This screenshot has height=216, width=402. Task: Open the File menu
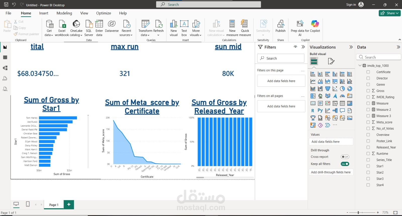coord(8,13)
